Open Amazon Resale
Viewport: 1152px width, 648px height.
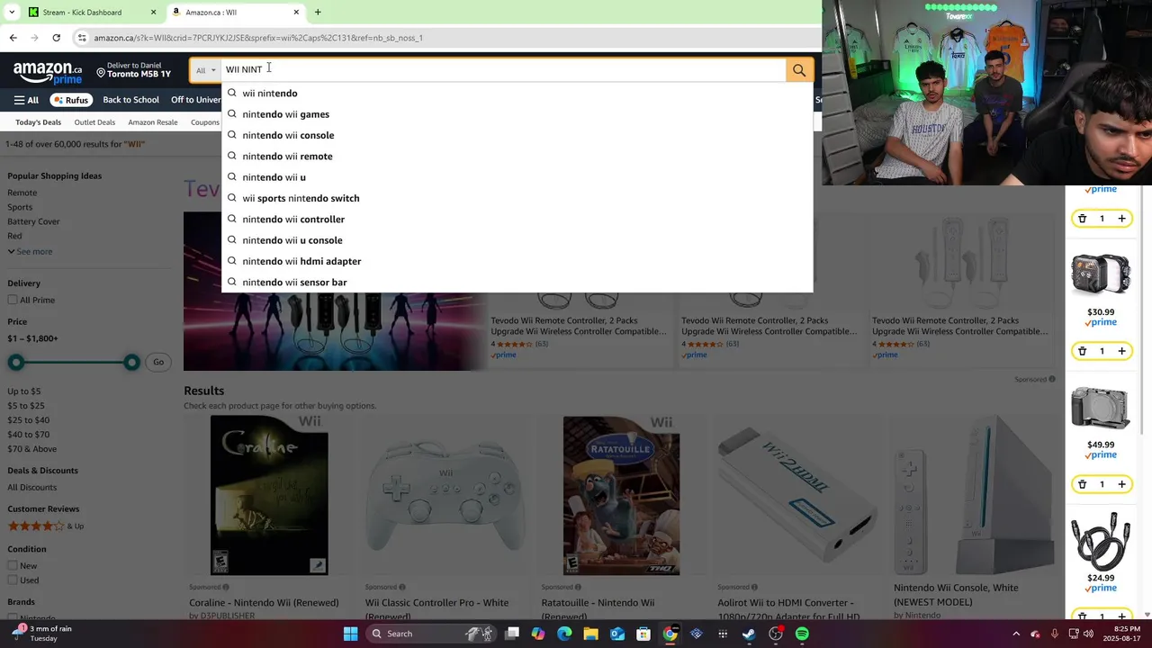point(152,122)
